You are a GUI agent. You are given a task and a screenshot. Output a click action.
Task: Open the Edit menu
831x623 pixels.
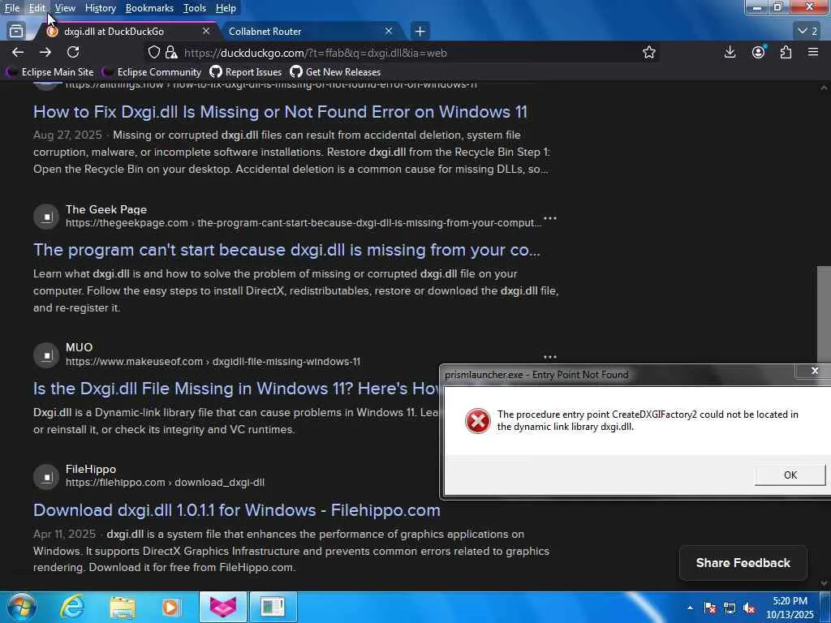pos(37,8)
